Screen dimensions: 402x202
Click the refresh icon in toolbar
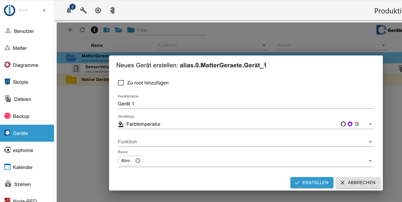[82, 30]
